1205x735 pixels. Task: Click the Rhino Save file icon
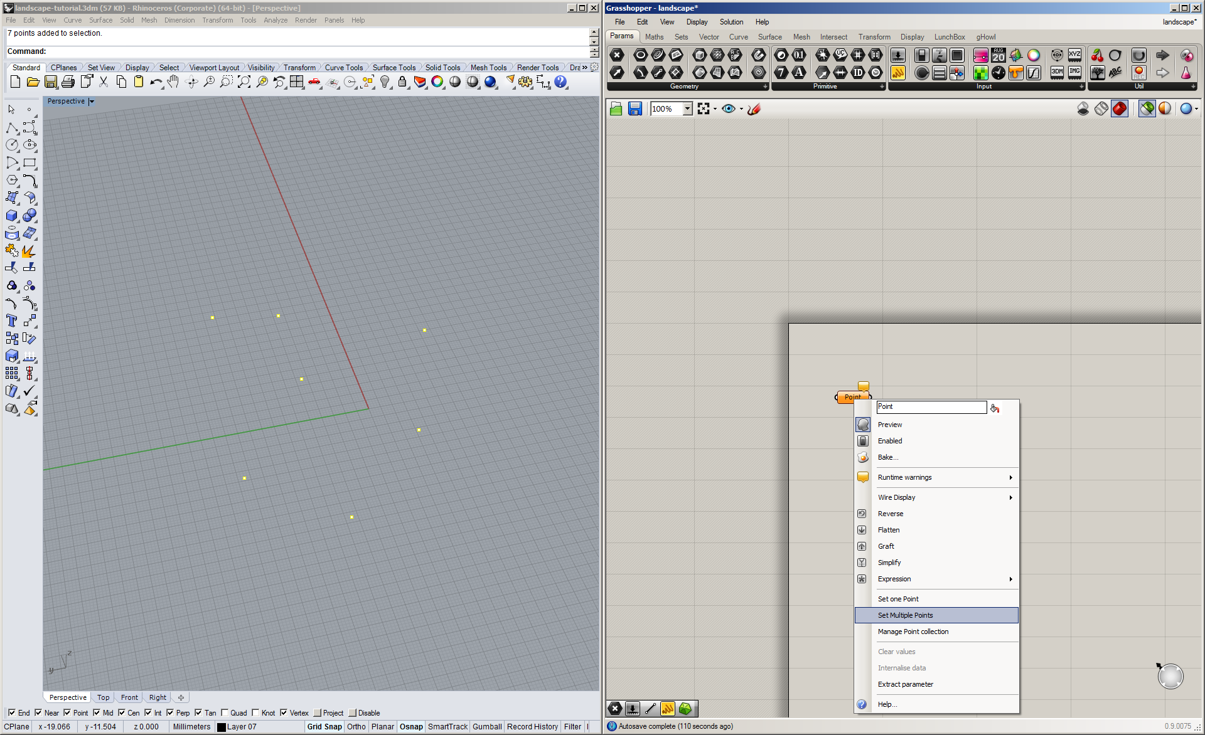tap(51, 82)
